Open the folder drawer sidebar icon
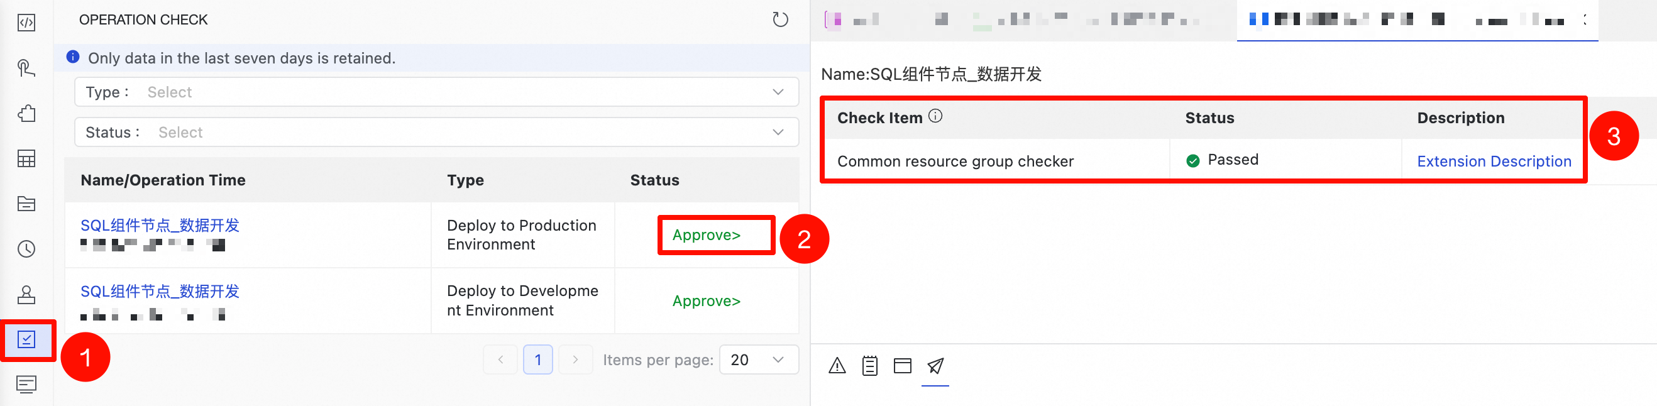This screenshot has width=1657, height=406. [26, 204]
